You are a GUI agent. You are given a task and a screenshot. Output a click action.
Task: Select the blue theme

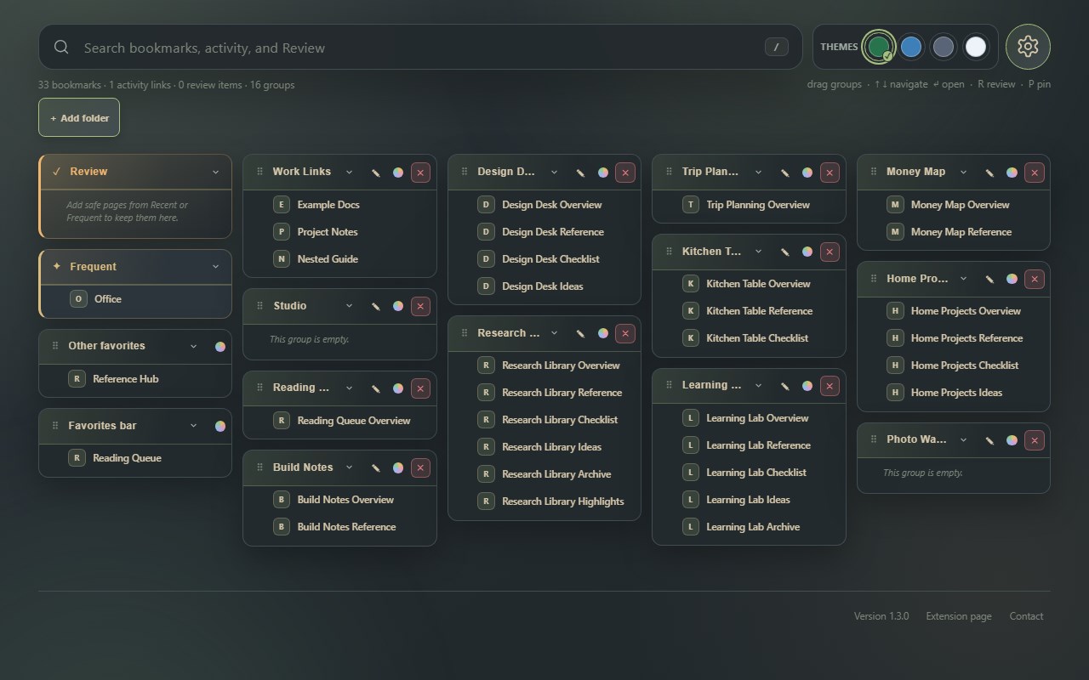(x=911, y=47)
